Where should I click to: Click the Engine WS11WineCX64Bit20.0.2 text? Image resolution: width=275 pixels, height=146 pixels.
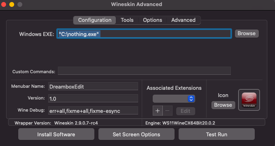pos(180,123)
